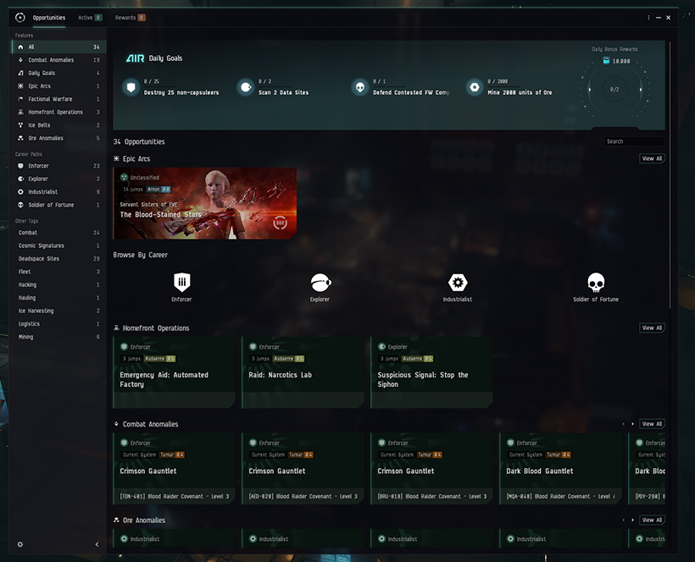
Task: Switch to the Rewards tab
Action: [x=130, y=18]
